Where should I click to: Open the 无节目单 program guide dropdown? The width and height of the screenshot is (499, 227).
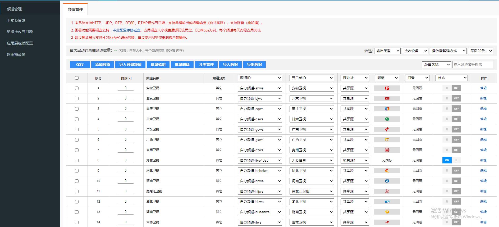click(312, 160)
